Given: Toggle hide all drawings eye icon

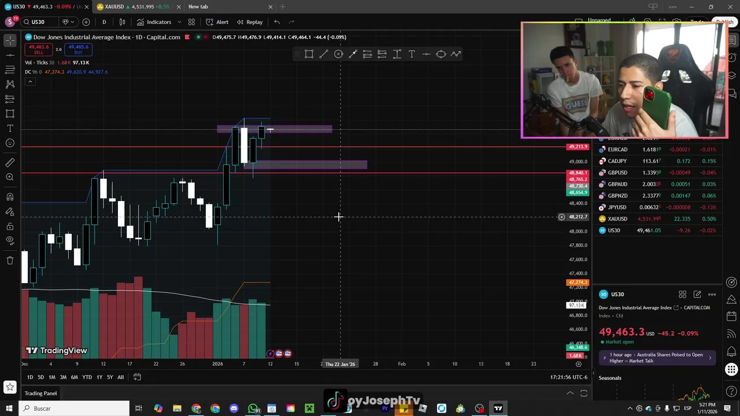Looking at the screenshot, I should 10,240.
